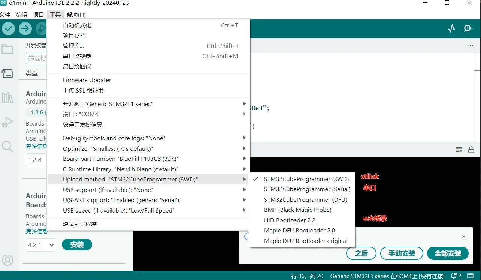481x280 pixels.
Task: Open the Search magnifier sidebar icon
Action: coord(7,146)
